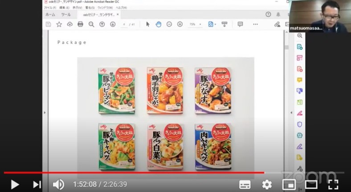
Task: Open the green Organize Pages tool icon
Action: tap(299, 102)
